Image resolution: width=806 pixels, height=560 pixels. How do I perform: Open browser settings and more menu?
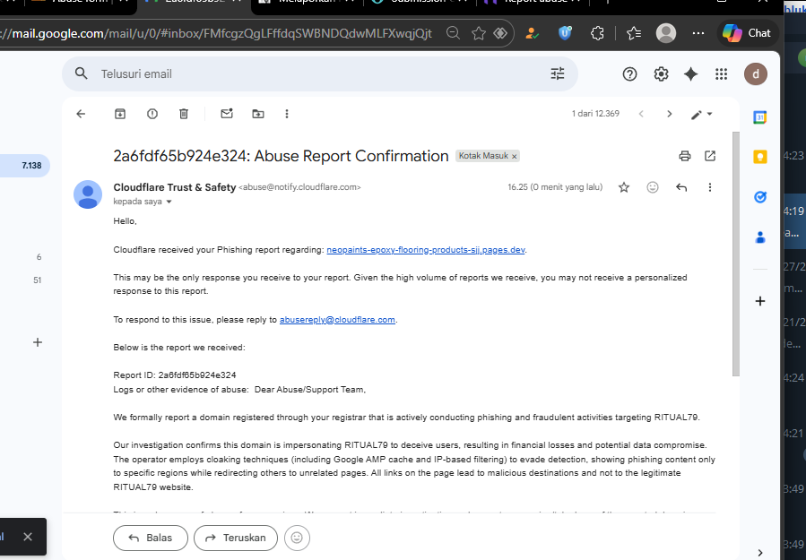click(698, 33)
